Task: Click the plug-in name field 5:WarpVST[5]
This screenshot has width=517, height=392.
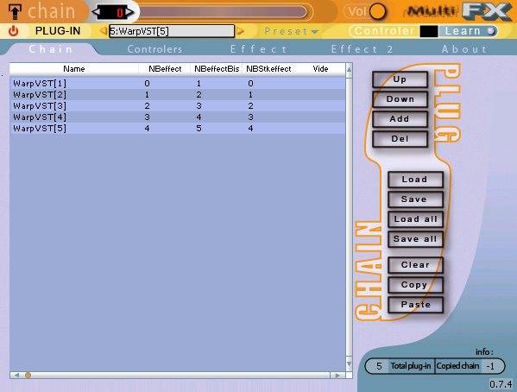Action: click(x=172, y=31)
